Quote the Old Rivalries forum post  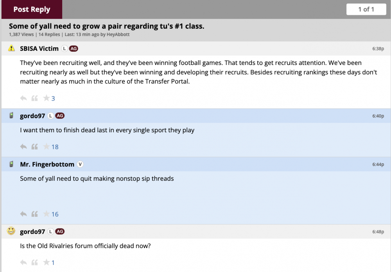coord(35,262)
